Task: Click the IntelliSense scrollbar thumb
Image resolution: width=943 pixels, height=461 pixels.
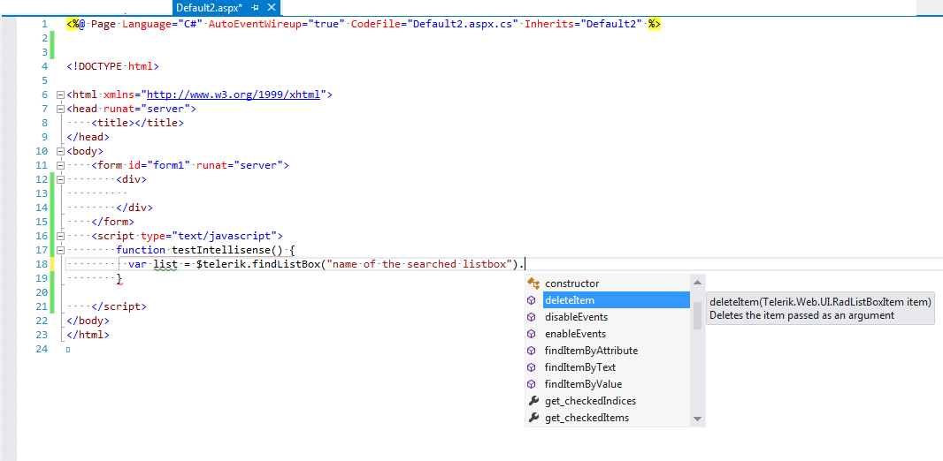Action: click(x=698, y=316)
